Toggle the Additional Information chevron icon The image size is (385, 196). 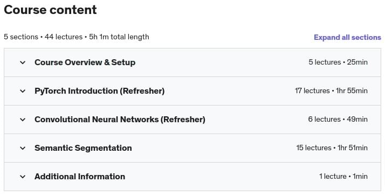(x=23, y=177)
